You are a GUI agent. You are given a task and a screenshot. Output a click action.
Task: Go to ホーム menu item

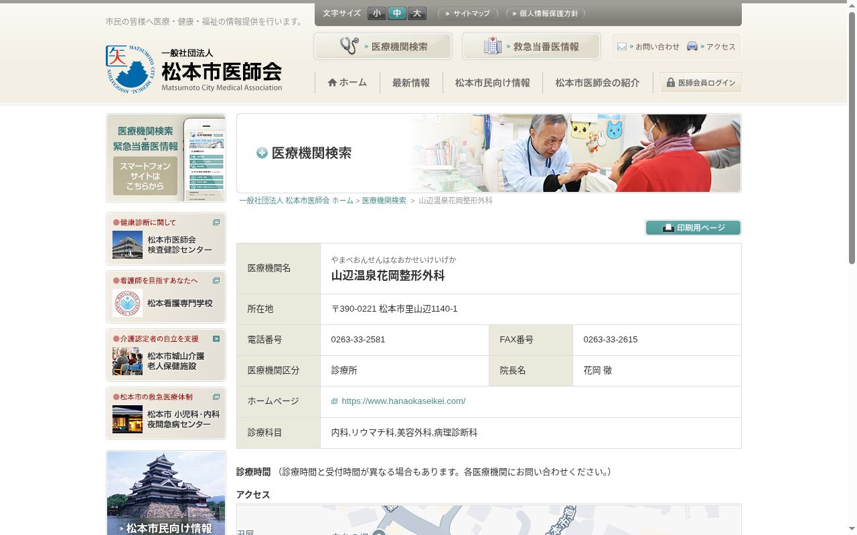coord(347,83)
